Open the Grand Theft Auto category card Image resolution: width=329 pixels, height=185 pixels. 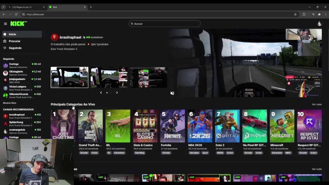(90, 126)
